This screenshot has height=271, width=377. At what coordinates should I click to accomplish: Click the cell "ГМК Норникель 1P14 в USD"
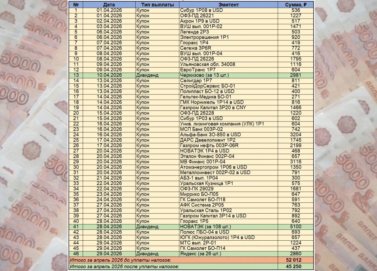(229, 102)
